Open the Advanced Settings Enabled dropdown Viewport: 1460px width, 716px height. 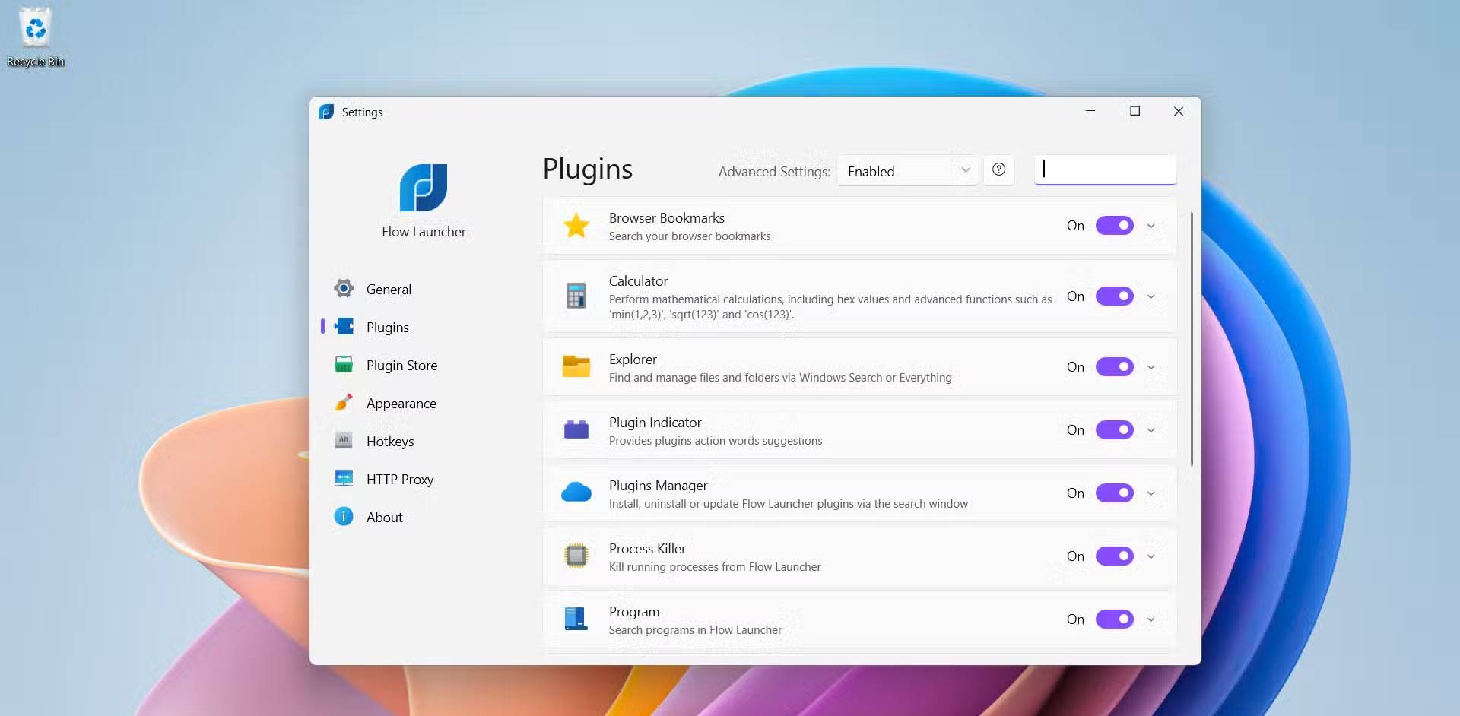(x=907, y=170)
